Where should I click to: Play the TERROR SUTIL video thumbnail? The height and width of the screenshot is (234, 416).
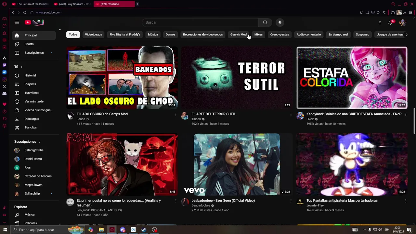(237, 78)
